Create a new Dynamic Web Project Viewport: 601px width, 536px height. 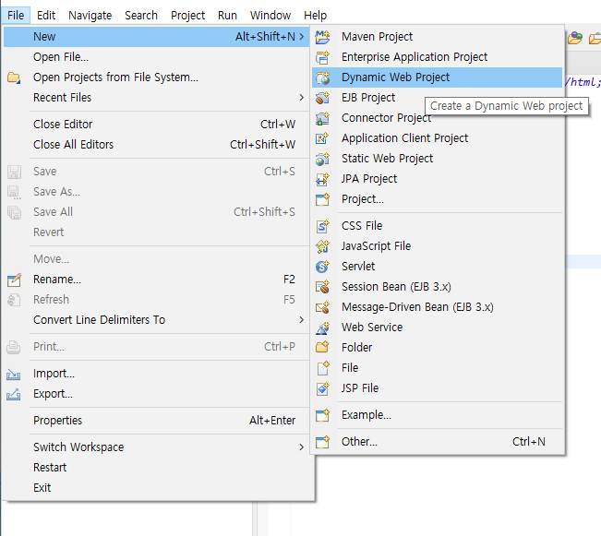coord(437,77)
